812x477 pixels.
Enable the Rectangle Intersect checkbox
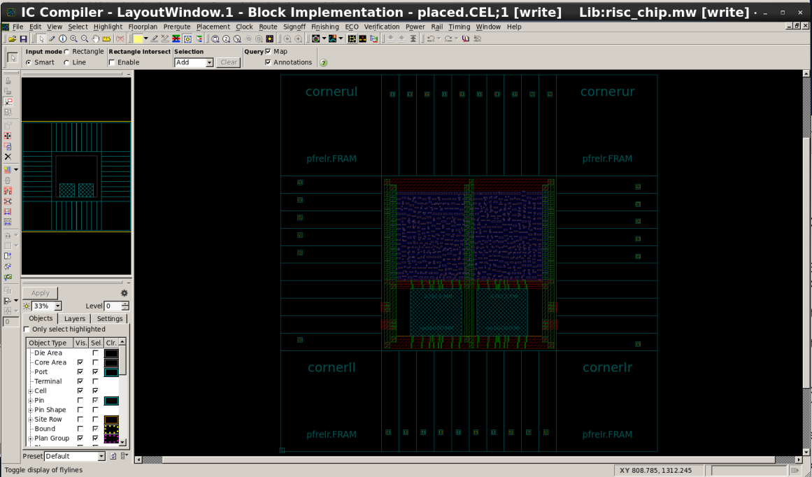pos(111,62)
